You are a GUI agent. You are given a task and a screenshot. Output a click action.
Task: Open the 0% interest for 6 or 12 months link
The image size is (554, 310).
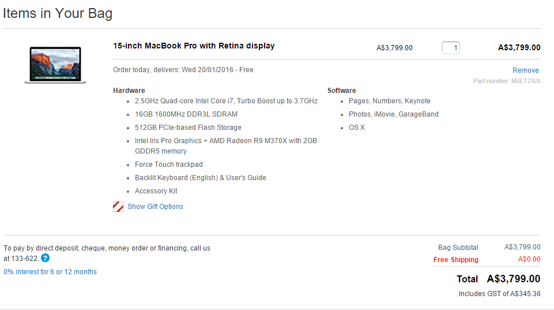(x=50, y=272)
